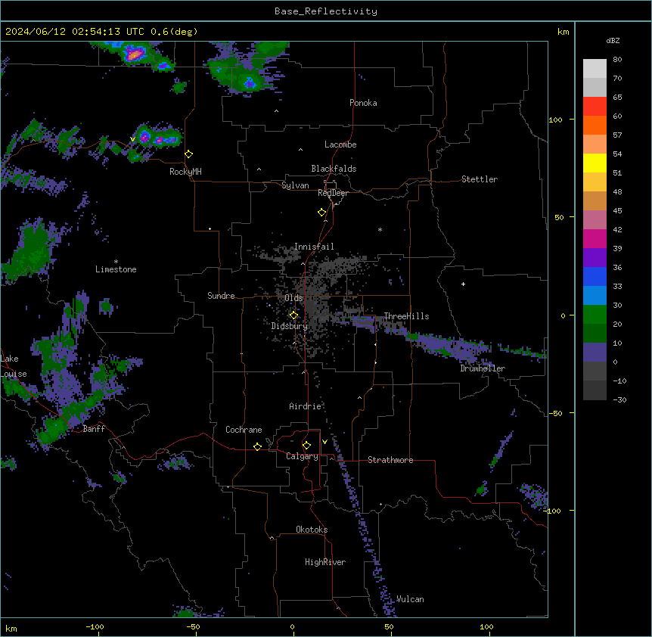The width and height of the screenshot is (652, 637).
Task: Click the Base_Reflectivity title
Action: coord(326,11)
